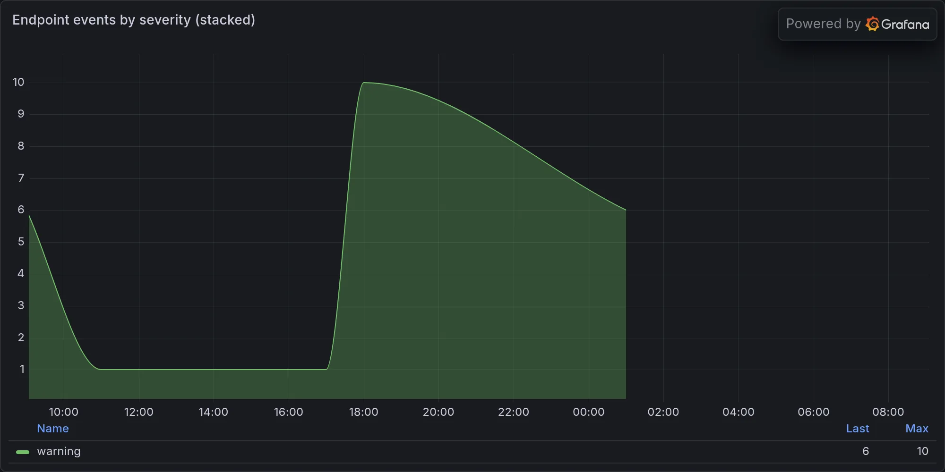Click the 18:00 x-axis label
Viewport: 945px width, 472px height.
point(363,412)
